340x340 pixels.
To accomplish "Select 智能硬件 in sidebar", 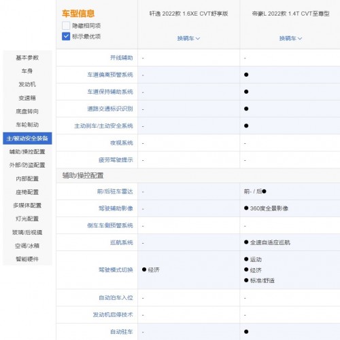I will pos(27,259).
